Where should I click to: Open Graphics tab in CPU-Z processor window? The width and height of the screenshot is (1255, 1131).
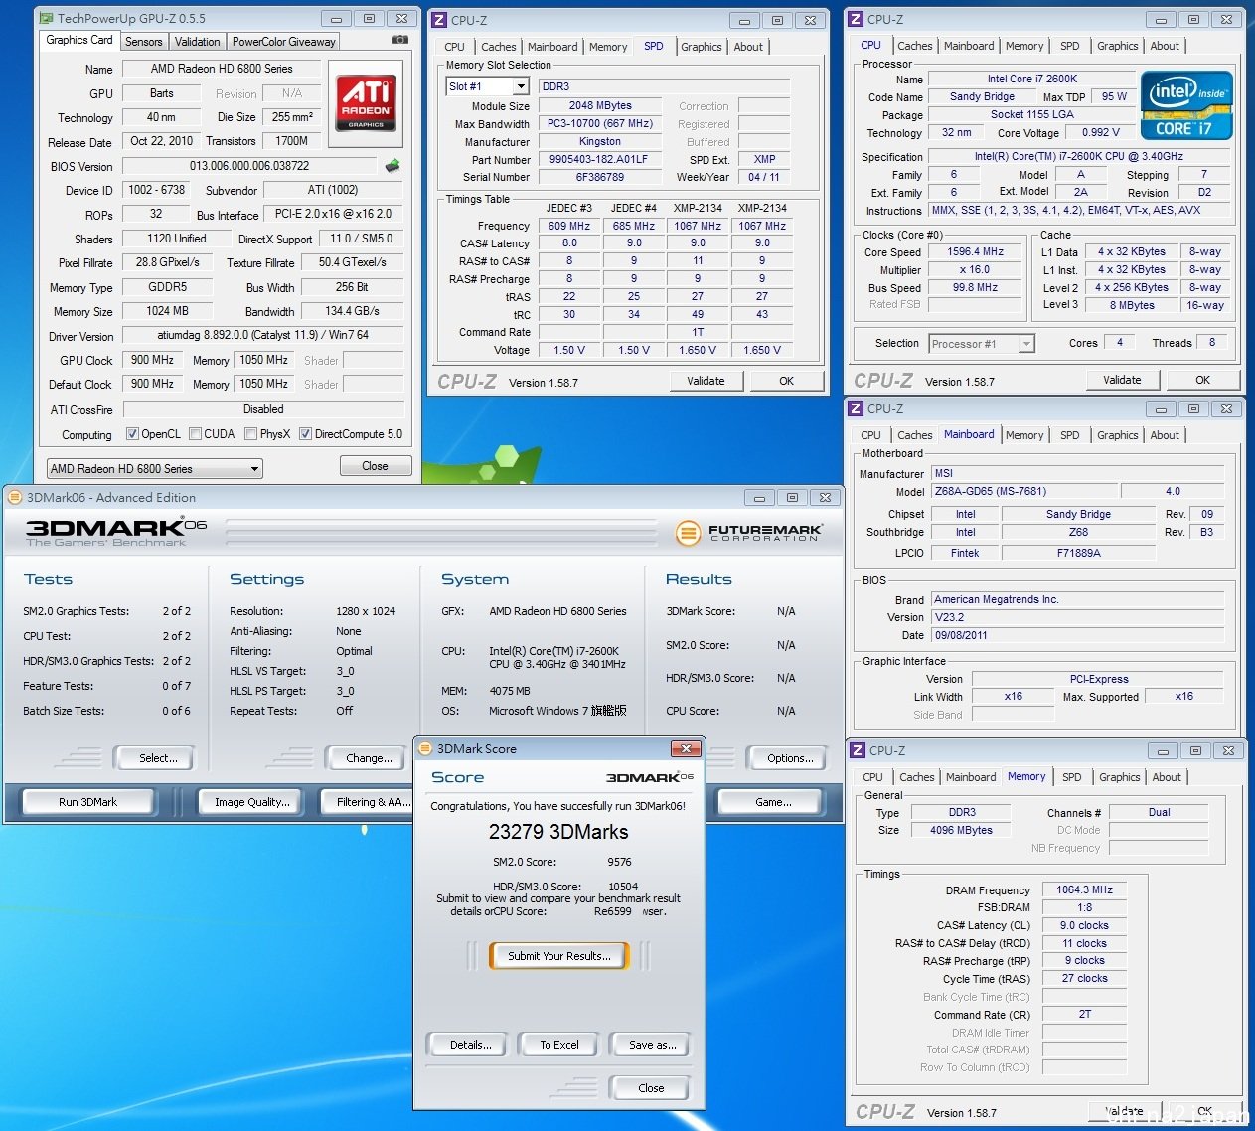(x=1118, y=46)
